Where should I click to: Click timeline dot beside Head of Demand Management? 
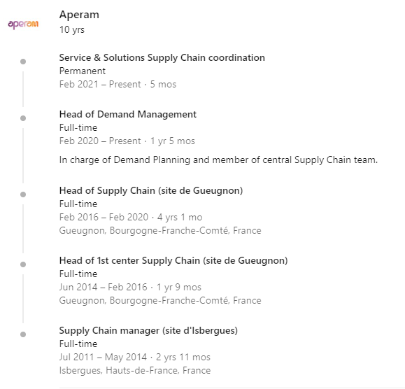tap(23, 118)
